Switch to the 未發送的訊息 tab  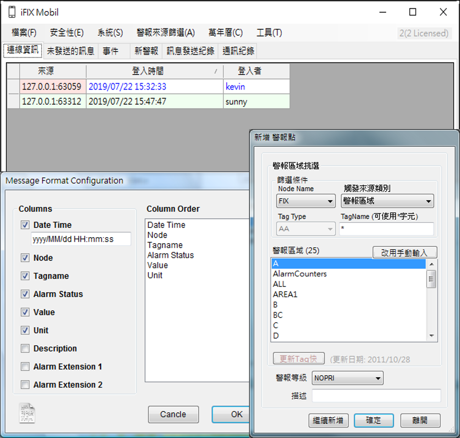click(70, 51)
